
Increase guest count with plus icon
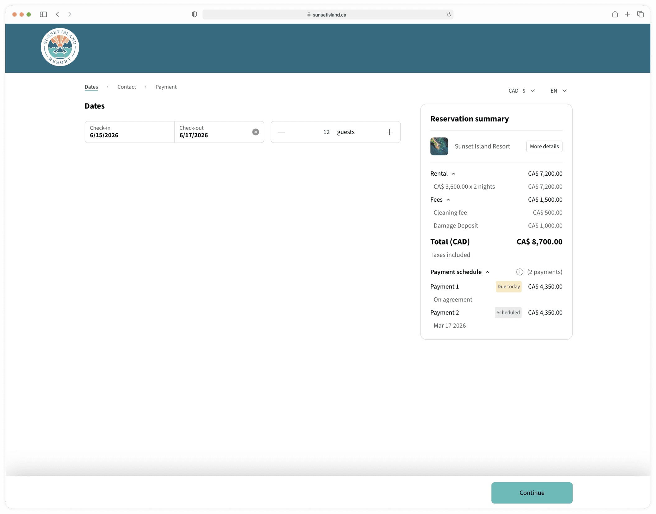[x=389, y=132]
